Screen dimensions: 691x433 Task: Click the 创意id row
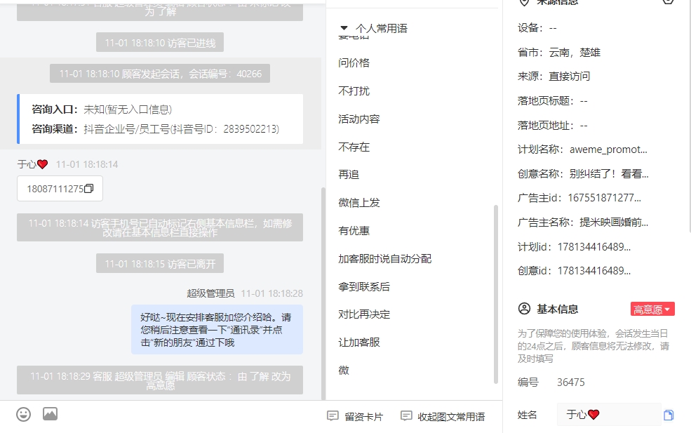pos(574,271)
